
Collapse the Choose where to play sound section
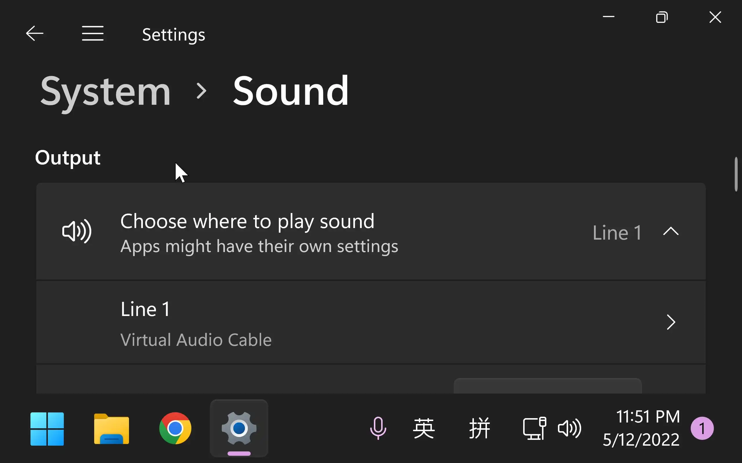(671, 231)
